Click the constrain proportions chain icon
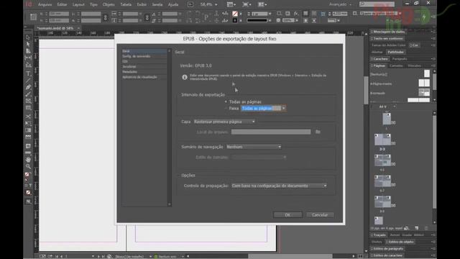This screenshot has height=259, width=460. (x=106, y=17)
